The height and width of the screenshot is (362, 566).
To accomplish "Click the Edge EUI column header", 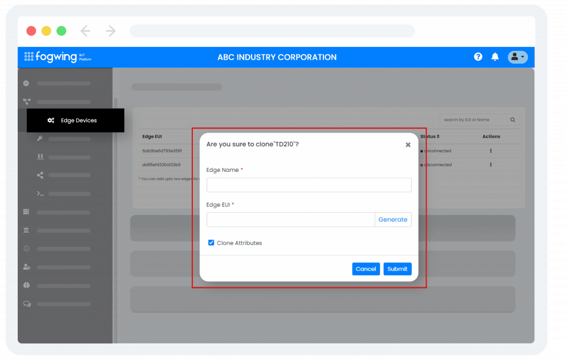I will [152, 137].
